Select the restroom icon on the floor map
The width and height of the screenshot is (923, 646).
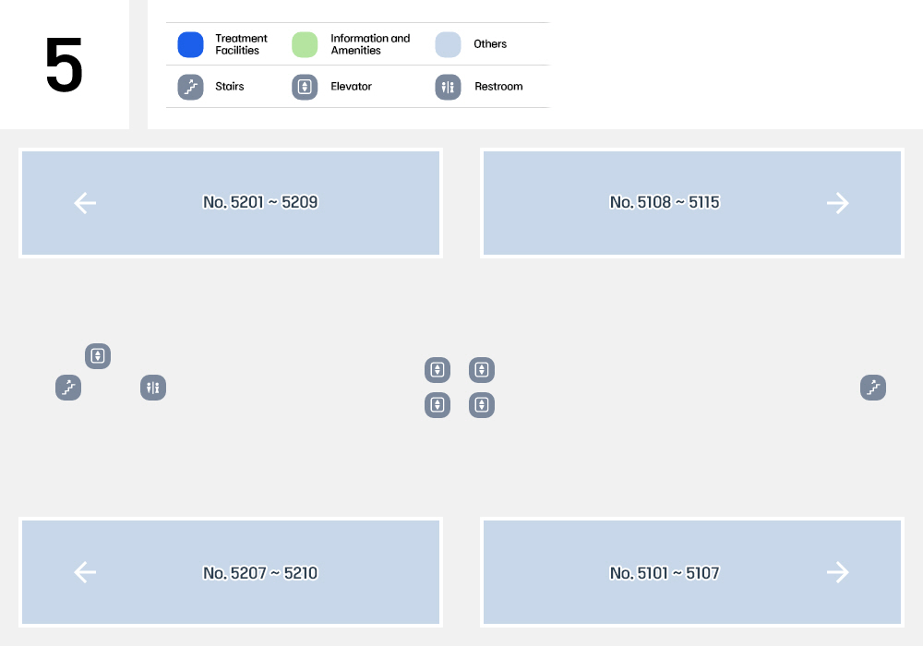153,388
